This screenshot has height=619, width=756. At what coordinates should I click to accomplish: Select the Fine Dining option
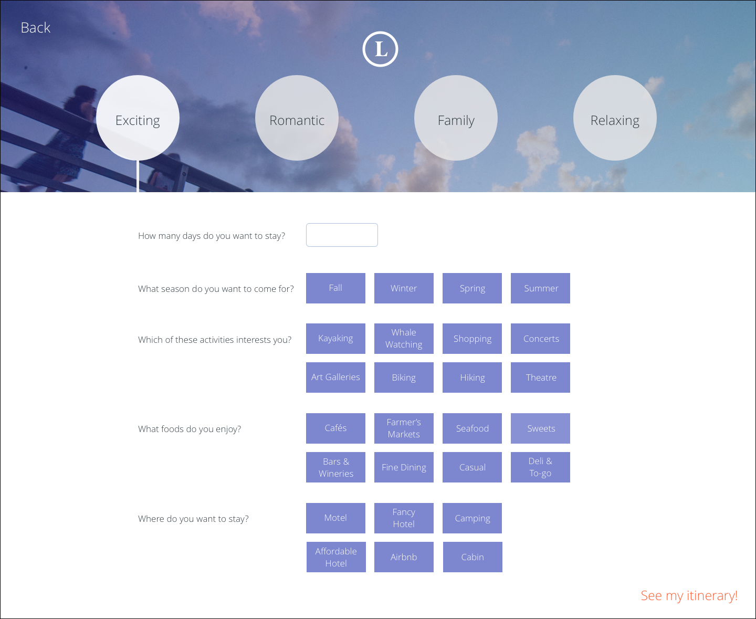404,467
